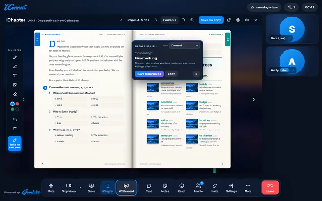Toggle the iChapter tab
Screen dimensions: 322x201
click(x=108, y=188)
